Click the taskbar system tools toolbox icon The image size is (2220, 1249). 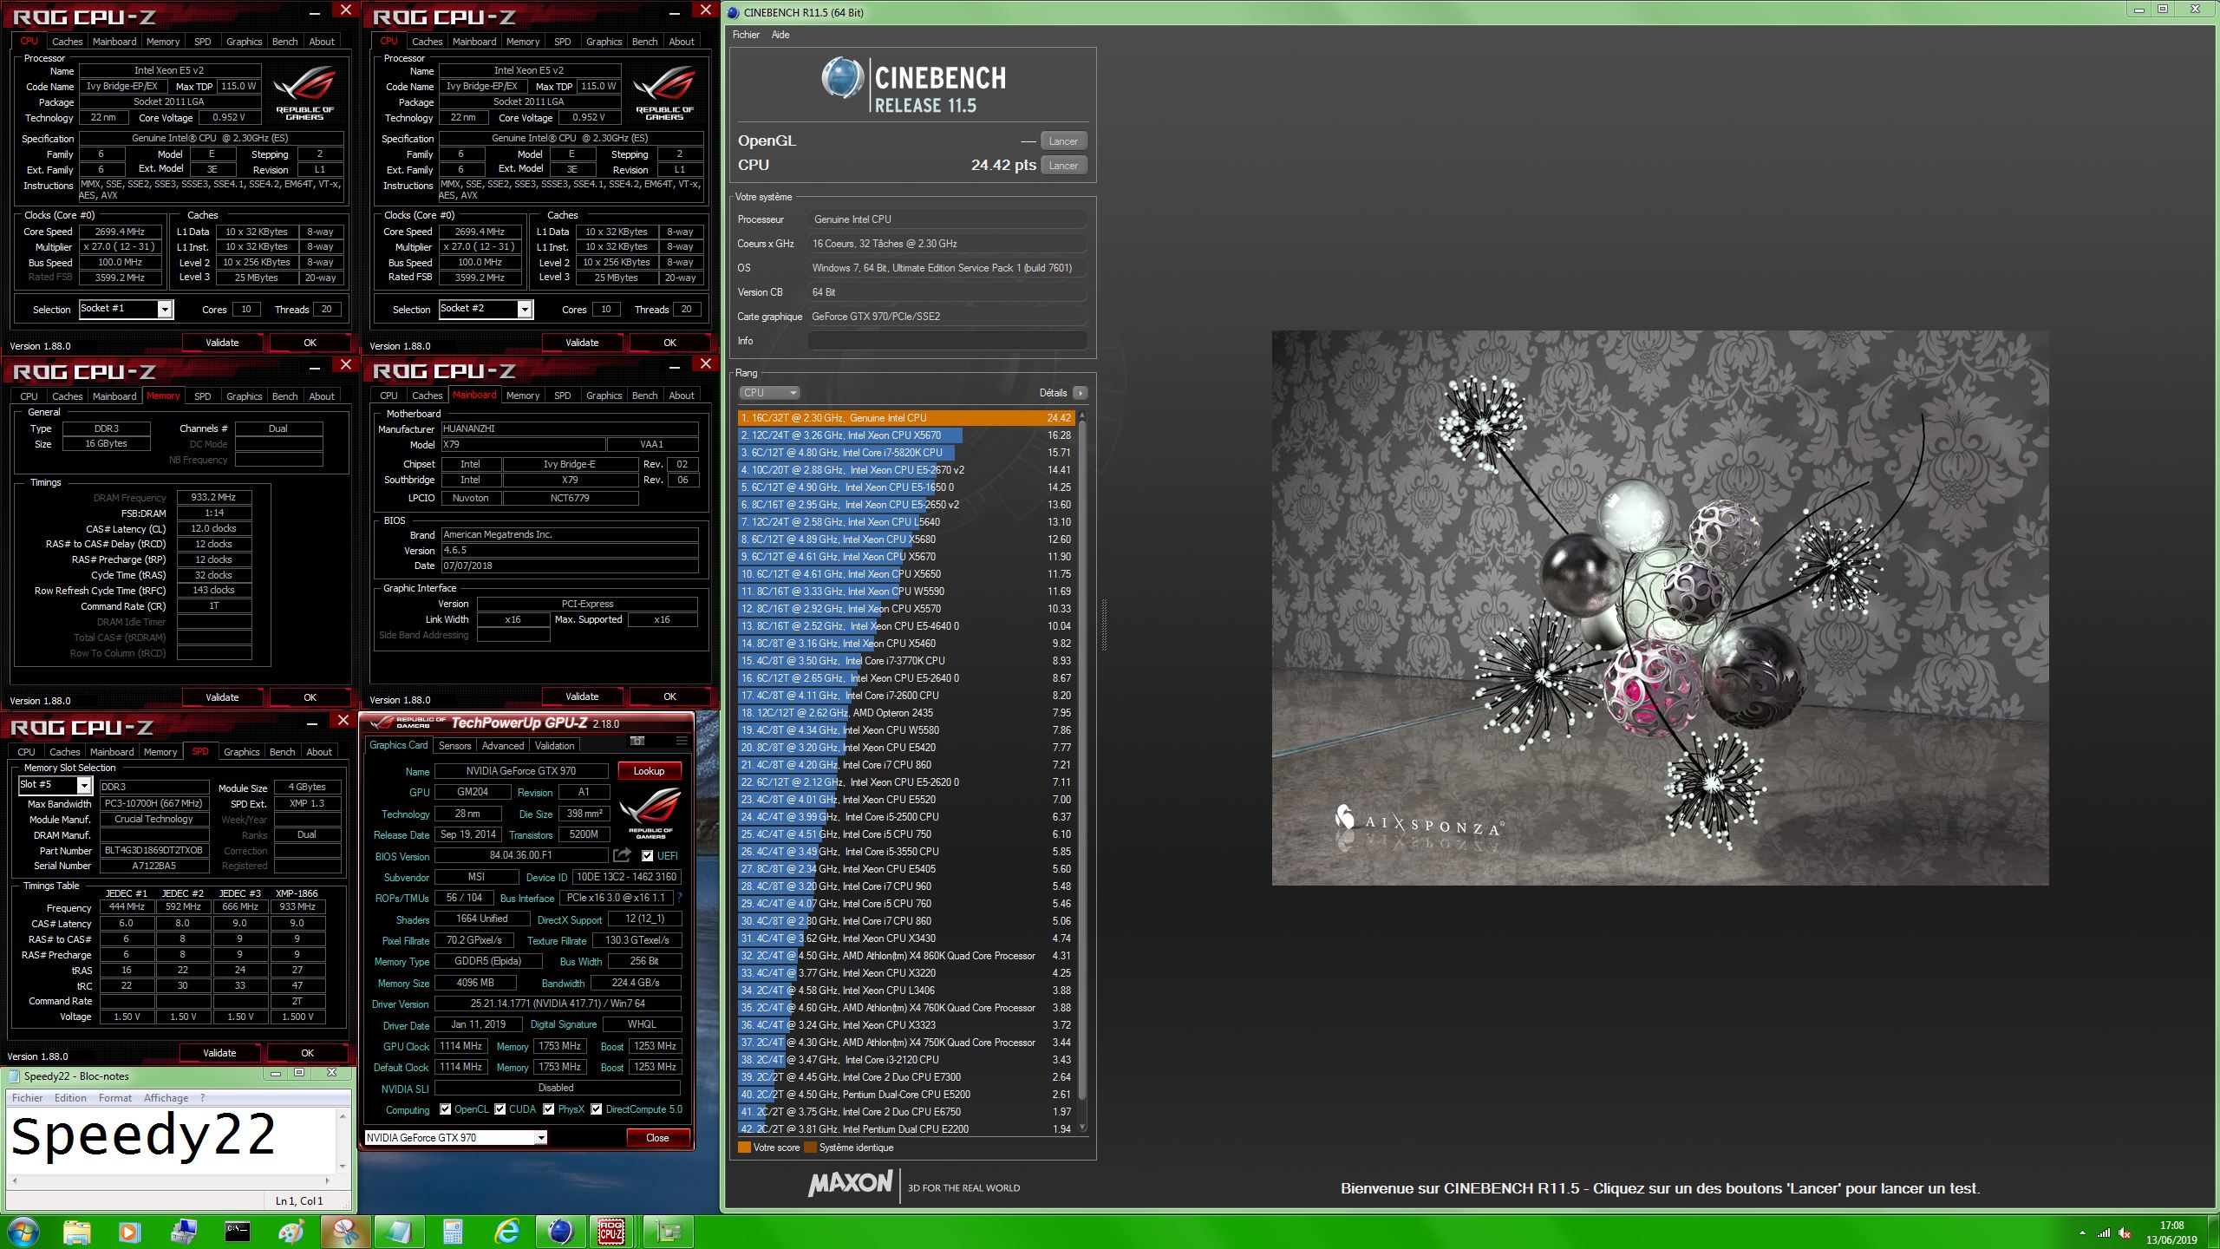click(x=183, y=1232)
